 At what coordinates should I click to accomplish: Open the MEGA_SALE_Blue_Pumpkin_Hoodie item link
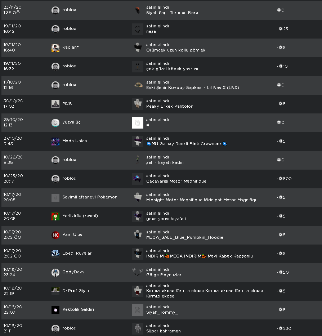[184, 237]
